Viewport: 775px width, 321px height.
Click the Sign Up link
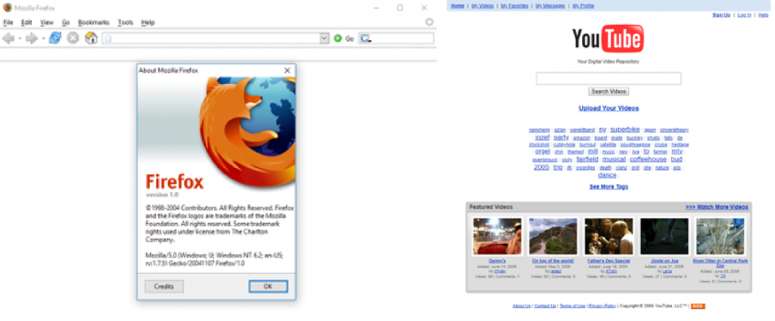click(x=721, y=15)
